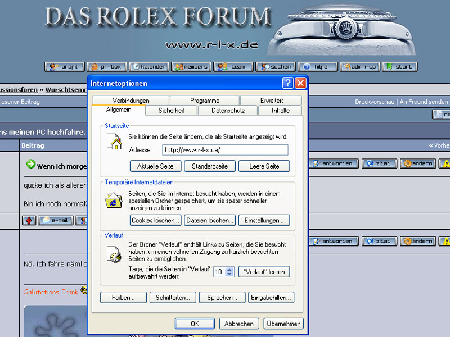The width and height of the screenshot is (450, 337).
Task: Click the Aktuelle Seite button
Action: click(x=156, y=166)
